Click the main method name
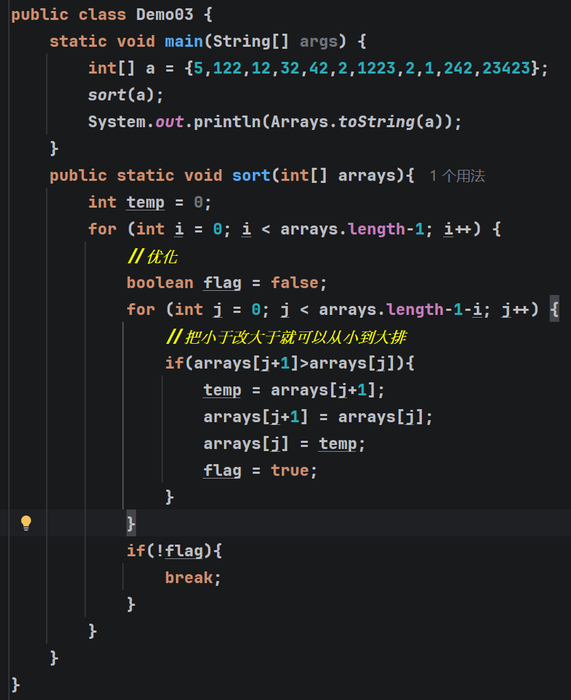The width and height of the screenshot is (571, 700). (183, 41)
